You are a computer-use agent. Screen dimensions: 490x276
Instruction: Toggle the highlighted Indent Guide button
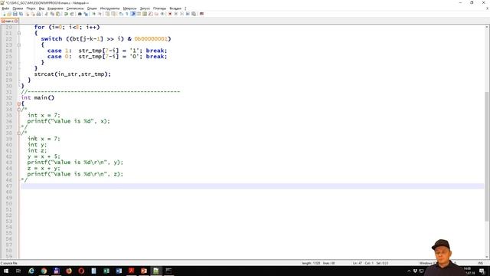[x=132, y=14]
